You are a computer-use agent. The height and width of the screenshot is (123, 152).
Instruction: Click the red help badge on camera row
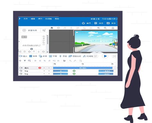[40, 68]
